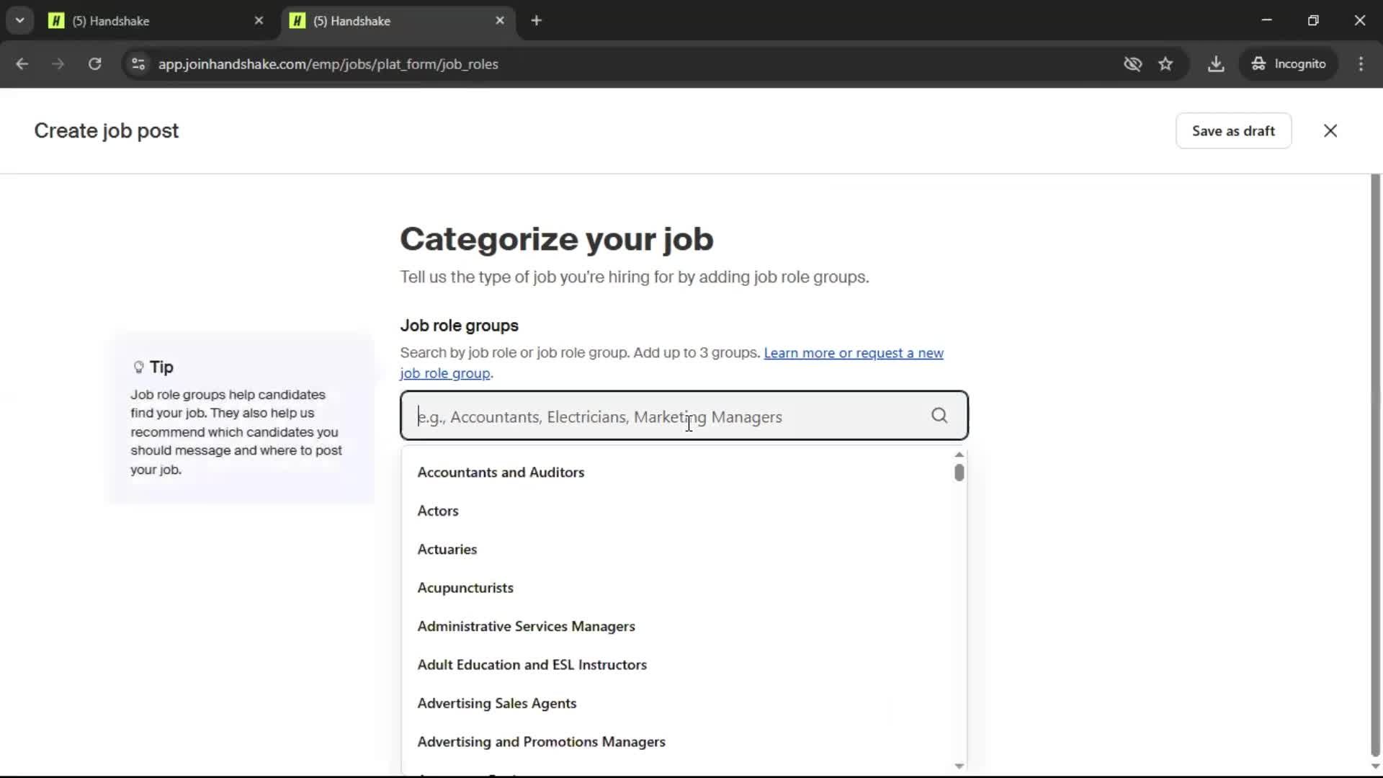Reload the Handshake page
Image resolution: width=1383 pixels, height=778 pixels.
coord(94,64)
